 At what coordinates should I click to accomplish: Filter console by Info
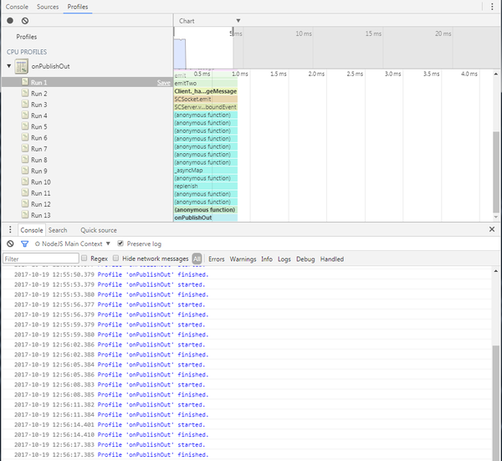(x=267, y=259)
